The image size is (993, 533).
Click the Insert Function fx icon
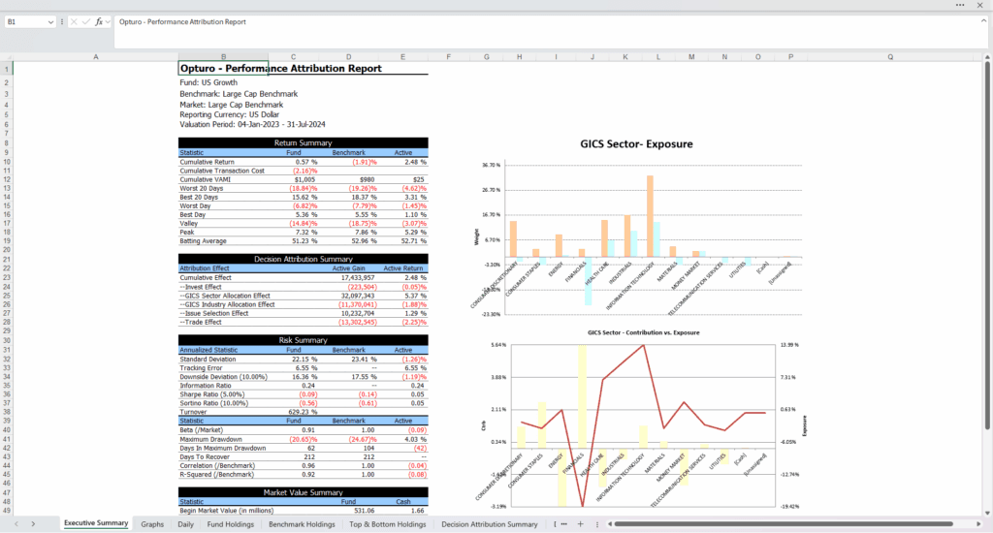[x=98, y=21]
